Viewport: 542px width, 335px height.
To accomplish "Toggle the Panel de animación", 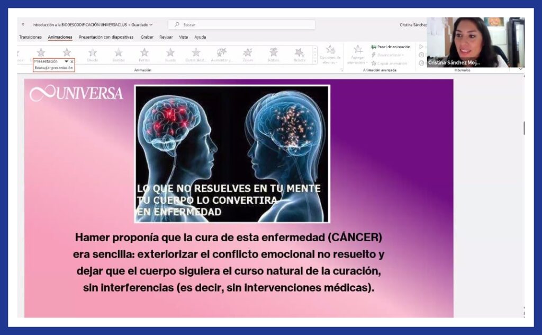I will [391, 47].
